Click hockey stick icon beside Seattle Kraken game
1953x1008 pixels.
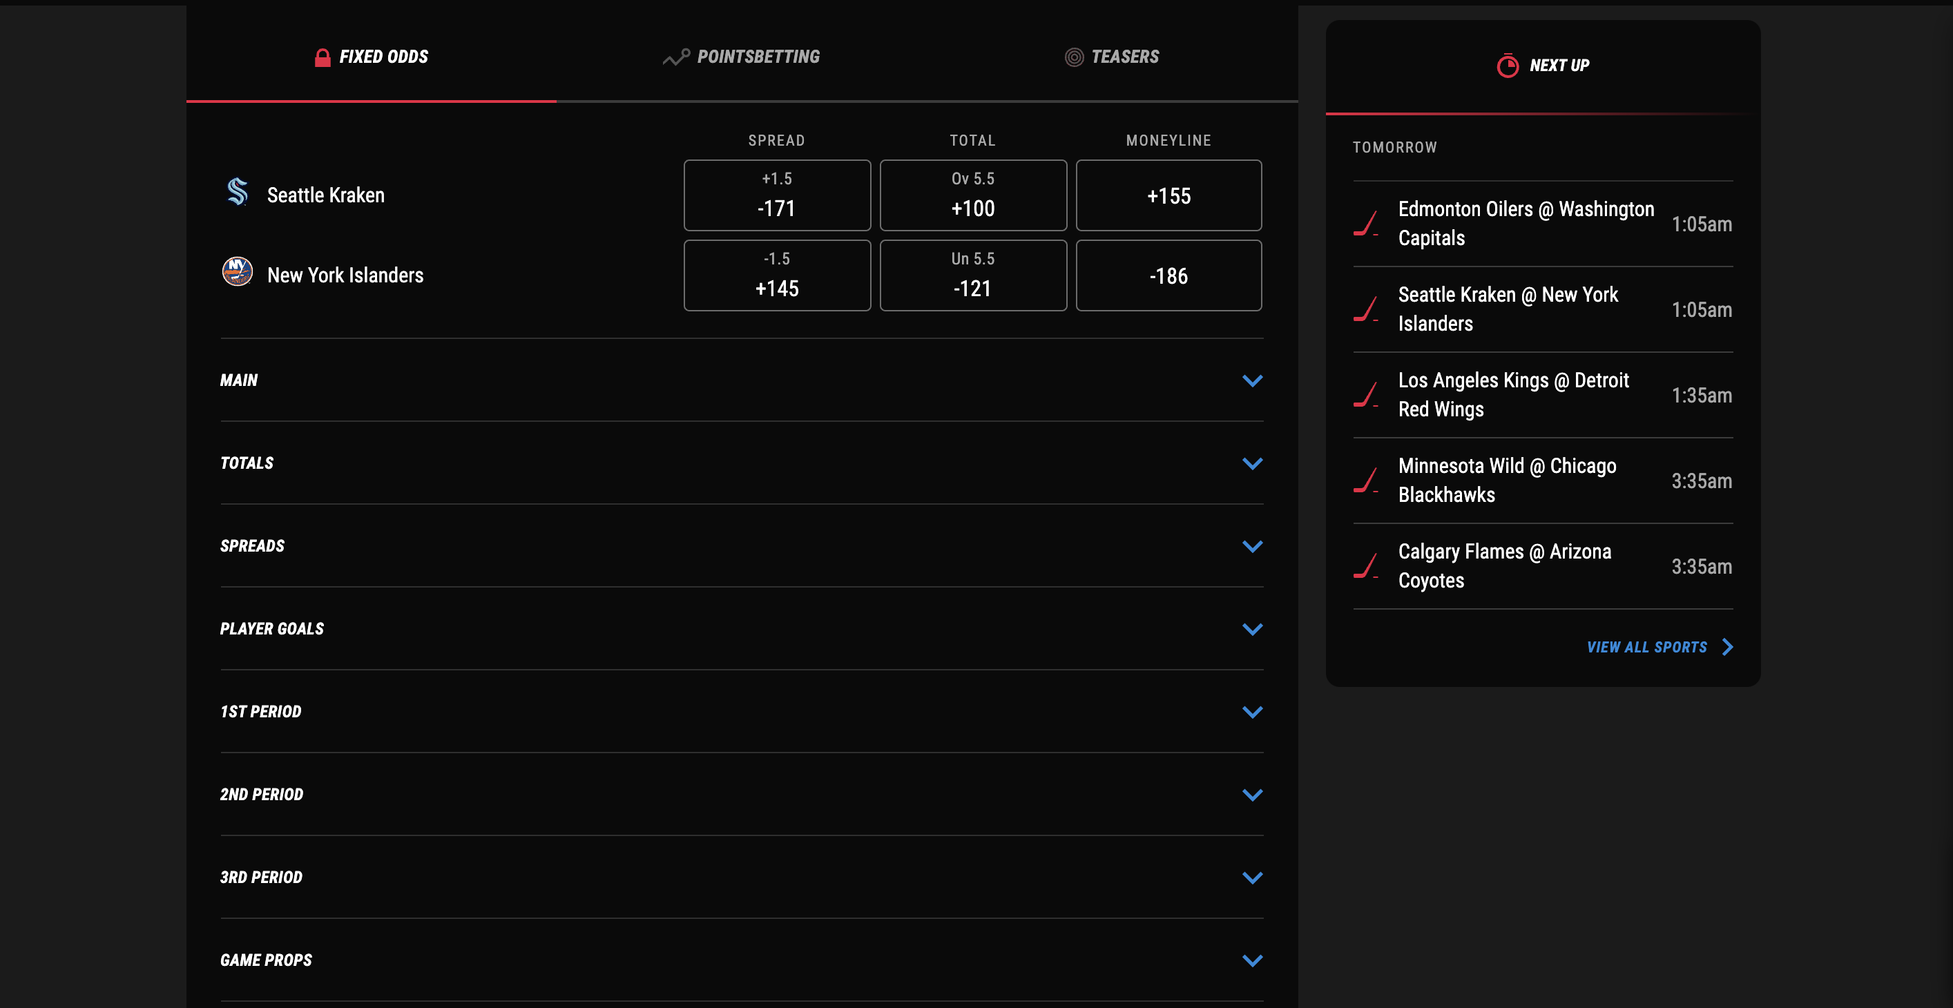[x=1366, y=309]
